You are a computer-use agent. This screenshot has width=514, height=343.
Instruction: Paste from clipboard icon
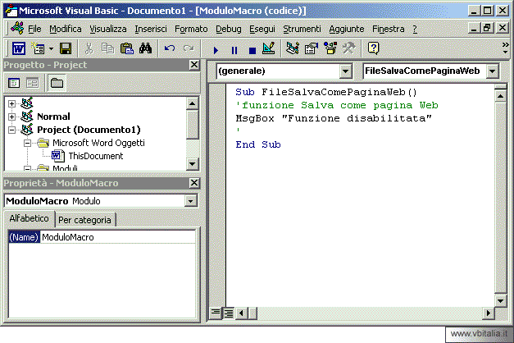click(127, 49)
